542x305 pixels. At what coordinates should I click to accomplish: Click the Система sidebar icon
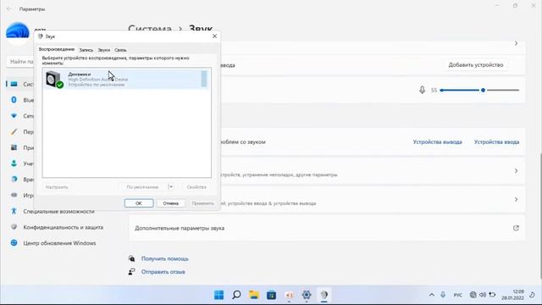[x=14, y=84]
